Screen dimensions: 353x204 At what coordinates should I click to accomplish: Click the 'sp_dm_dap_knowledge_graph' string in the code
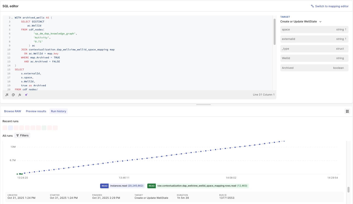point(54,34)
